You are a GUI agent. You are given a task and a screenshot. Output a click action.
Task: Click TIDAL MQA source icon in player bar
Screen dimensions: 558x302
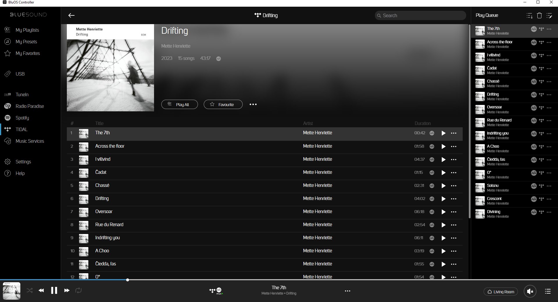click(x=216, y=291)
